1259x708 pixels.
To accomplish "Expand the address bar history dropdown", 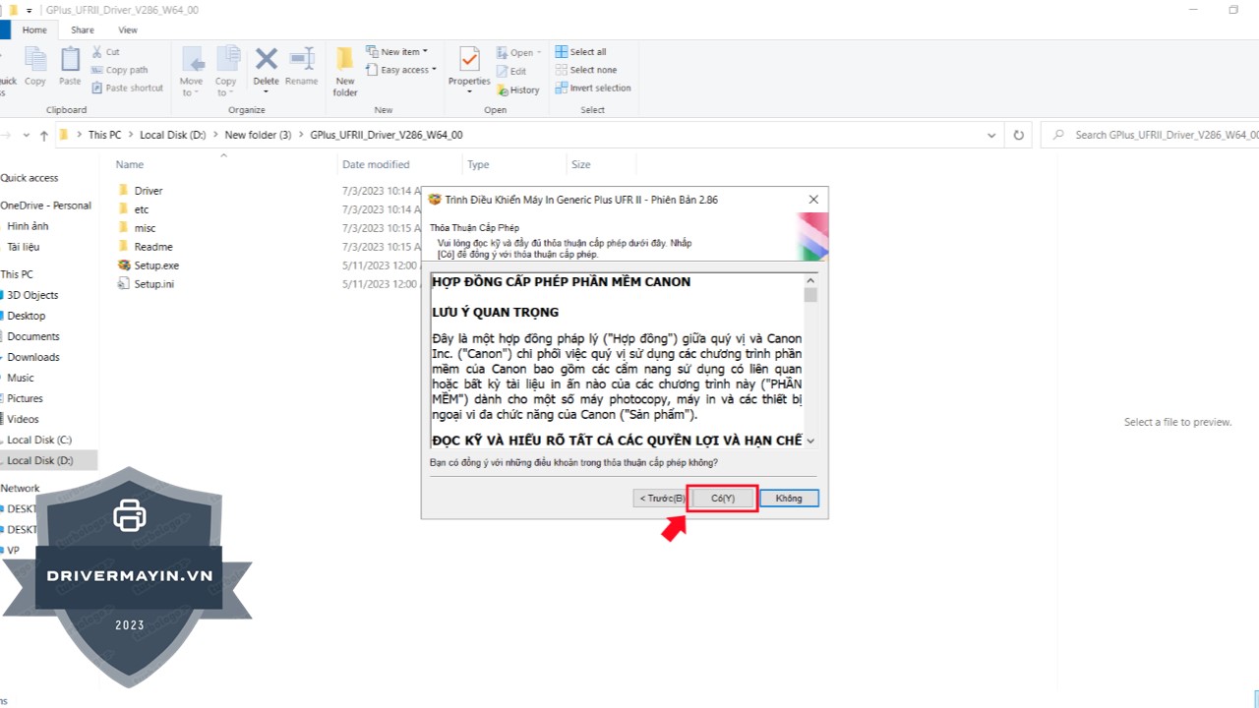I will click(x=991, y=135).
